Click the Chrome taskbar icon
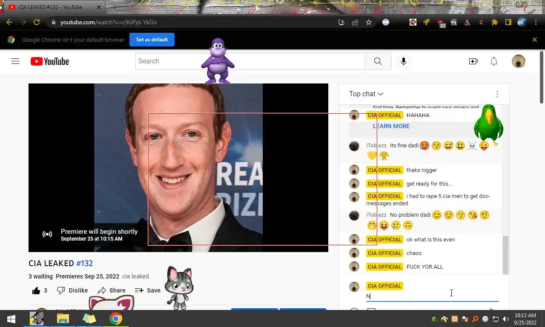Viewport: 545px width, 327px height. pos(115,319)
